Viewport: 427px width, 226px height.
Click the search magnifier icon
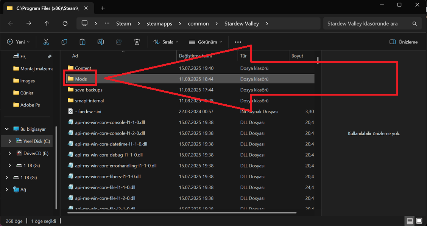(415, 24)
